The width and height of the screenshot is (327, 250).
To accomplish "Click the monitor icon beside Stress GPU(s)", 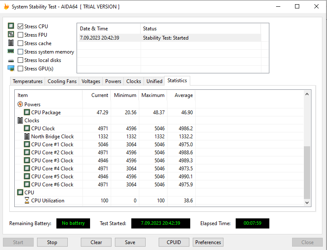I will 11,68.
